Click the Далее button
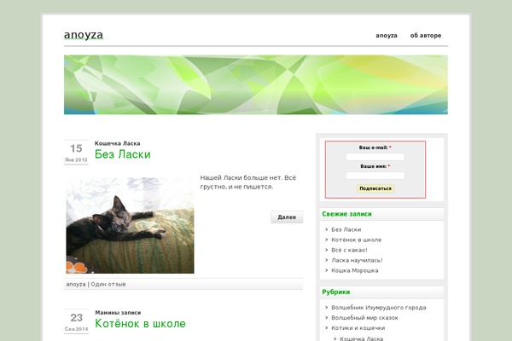This screenshot has height=341, width=512. click(287, 217)
